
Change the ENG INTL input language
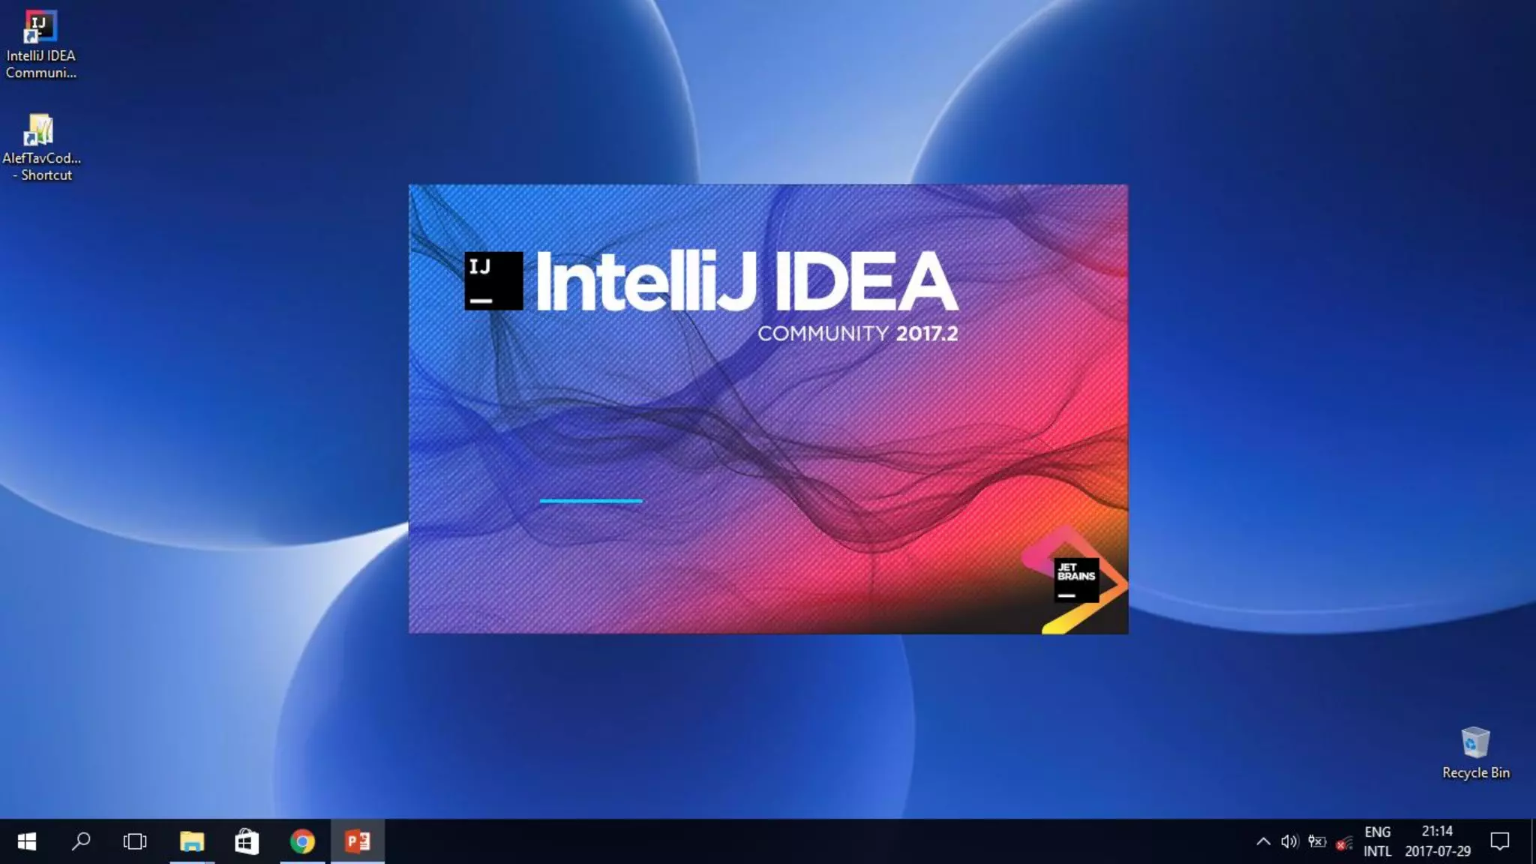click(1378, 841)
